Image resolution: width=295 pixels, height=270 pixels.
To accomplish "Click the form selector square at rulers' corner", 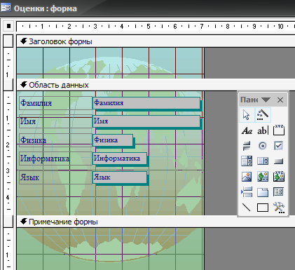I will (x=8, y=26).
